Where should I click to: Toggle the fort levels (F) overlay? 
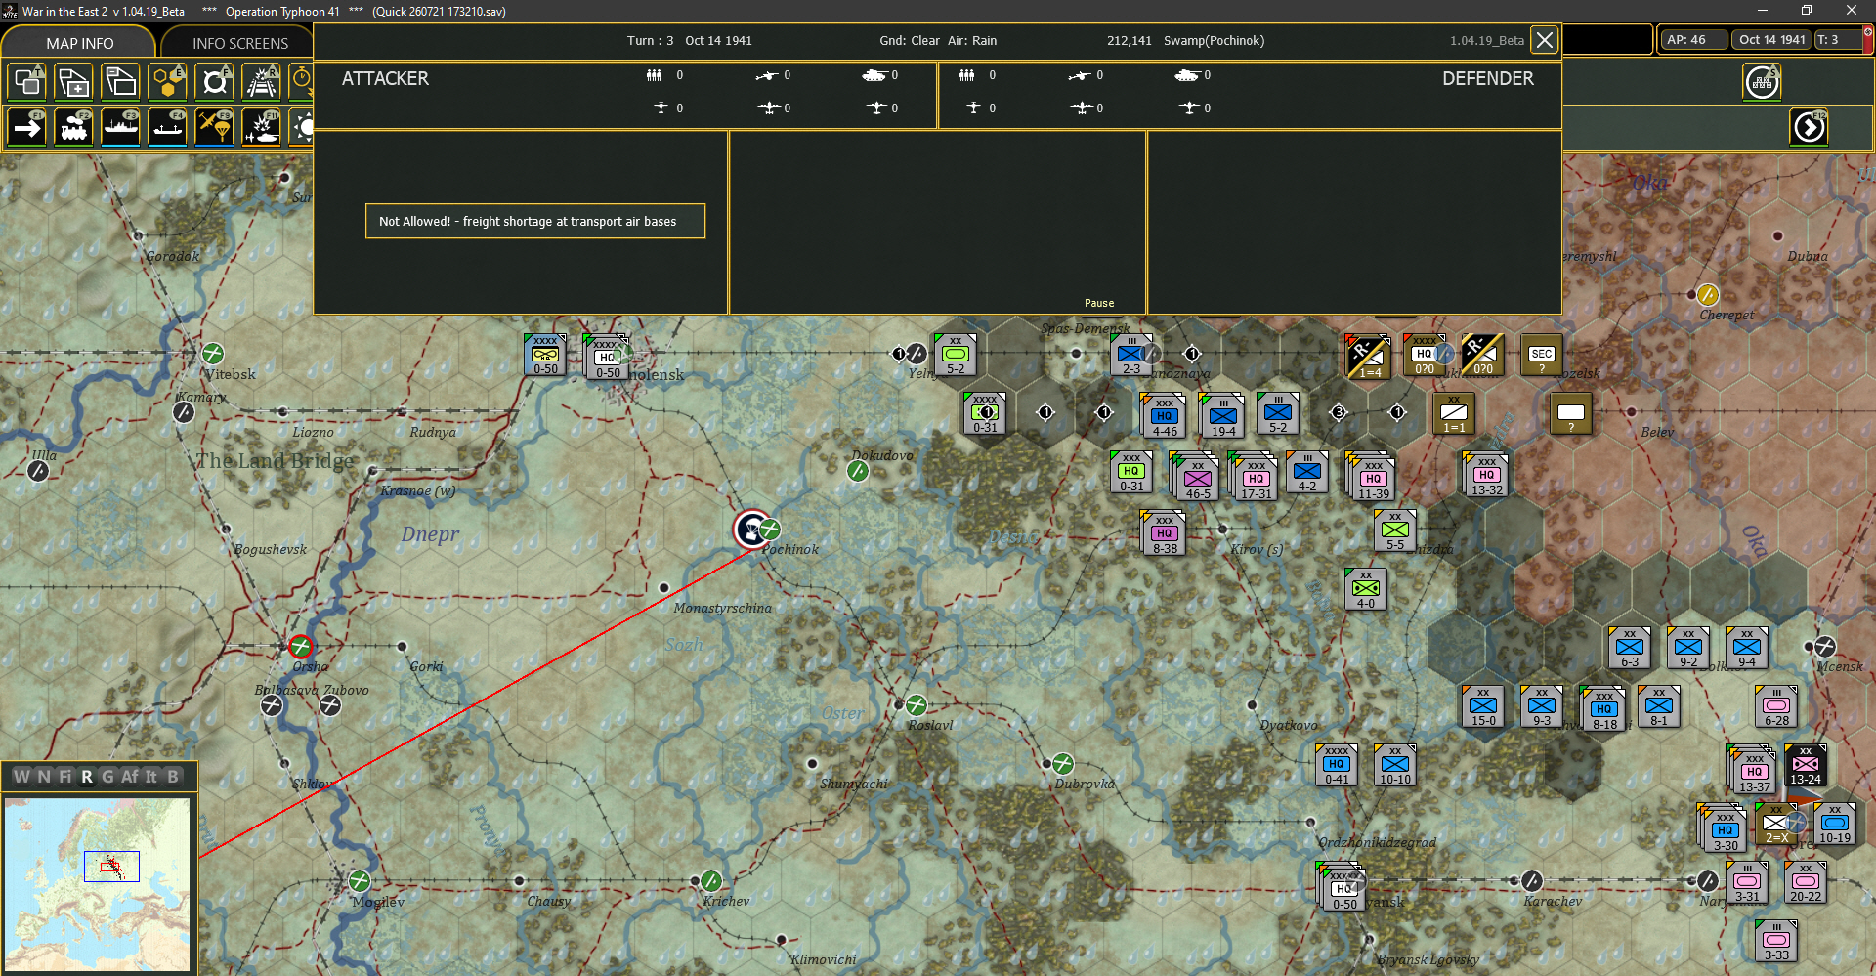[214, 82]
